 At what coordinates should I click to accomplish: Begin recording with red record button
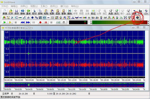(x=40, y=22)
